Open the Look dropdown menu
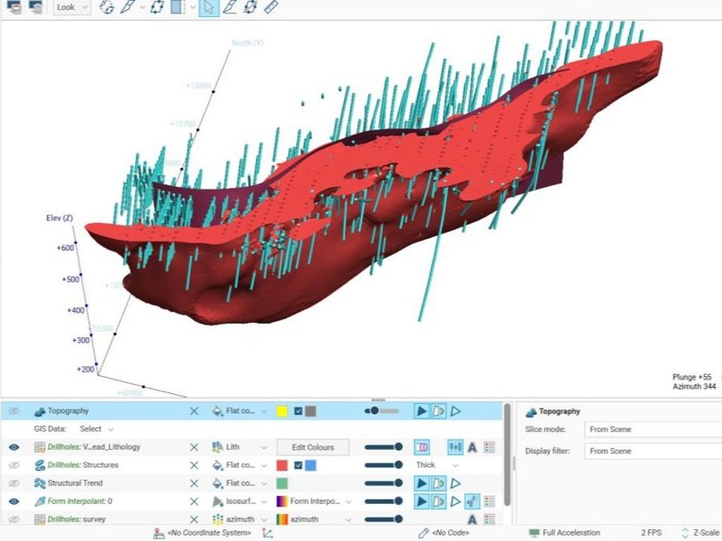Image resolution: width=722 pixels, height=541 pixels. tap(71, 7)
